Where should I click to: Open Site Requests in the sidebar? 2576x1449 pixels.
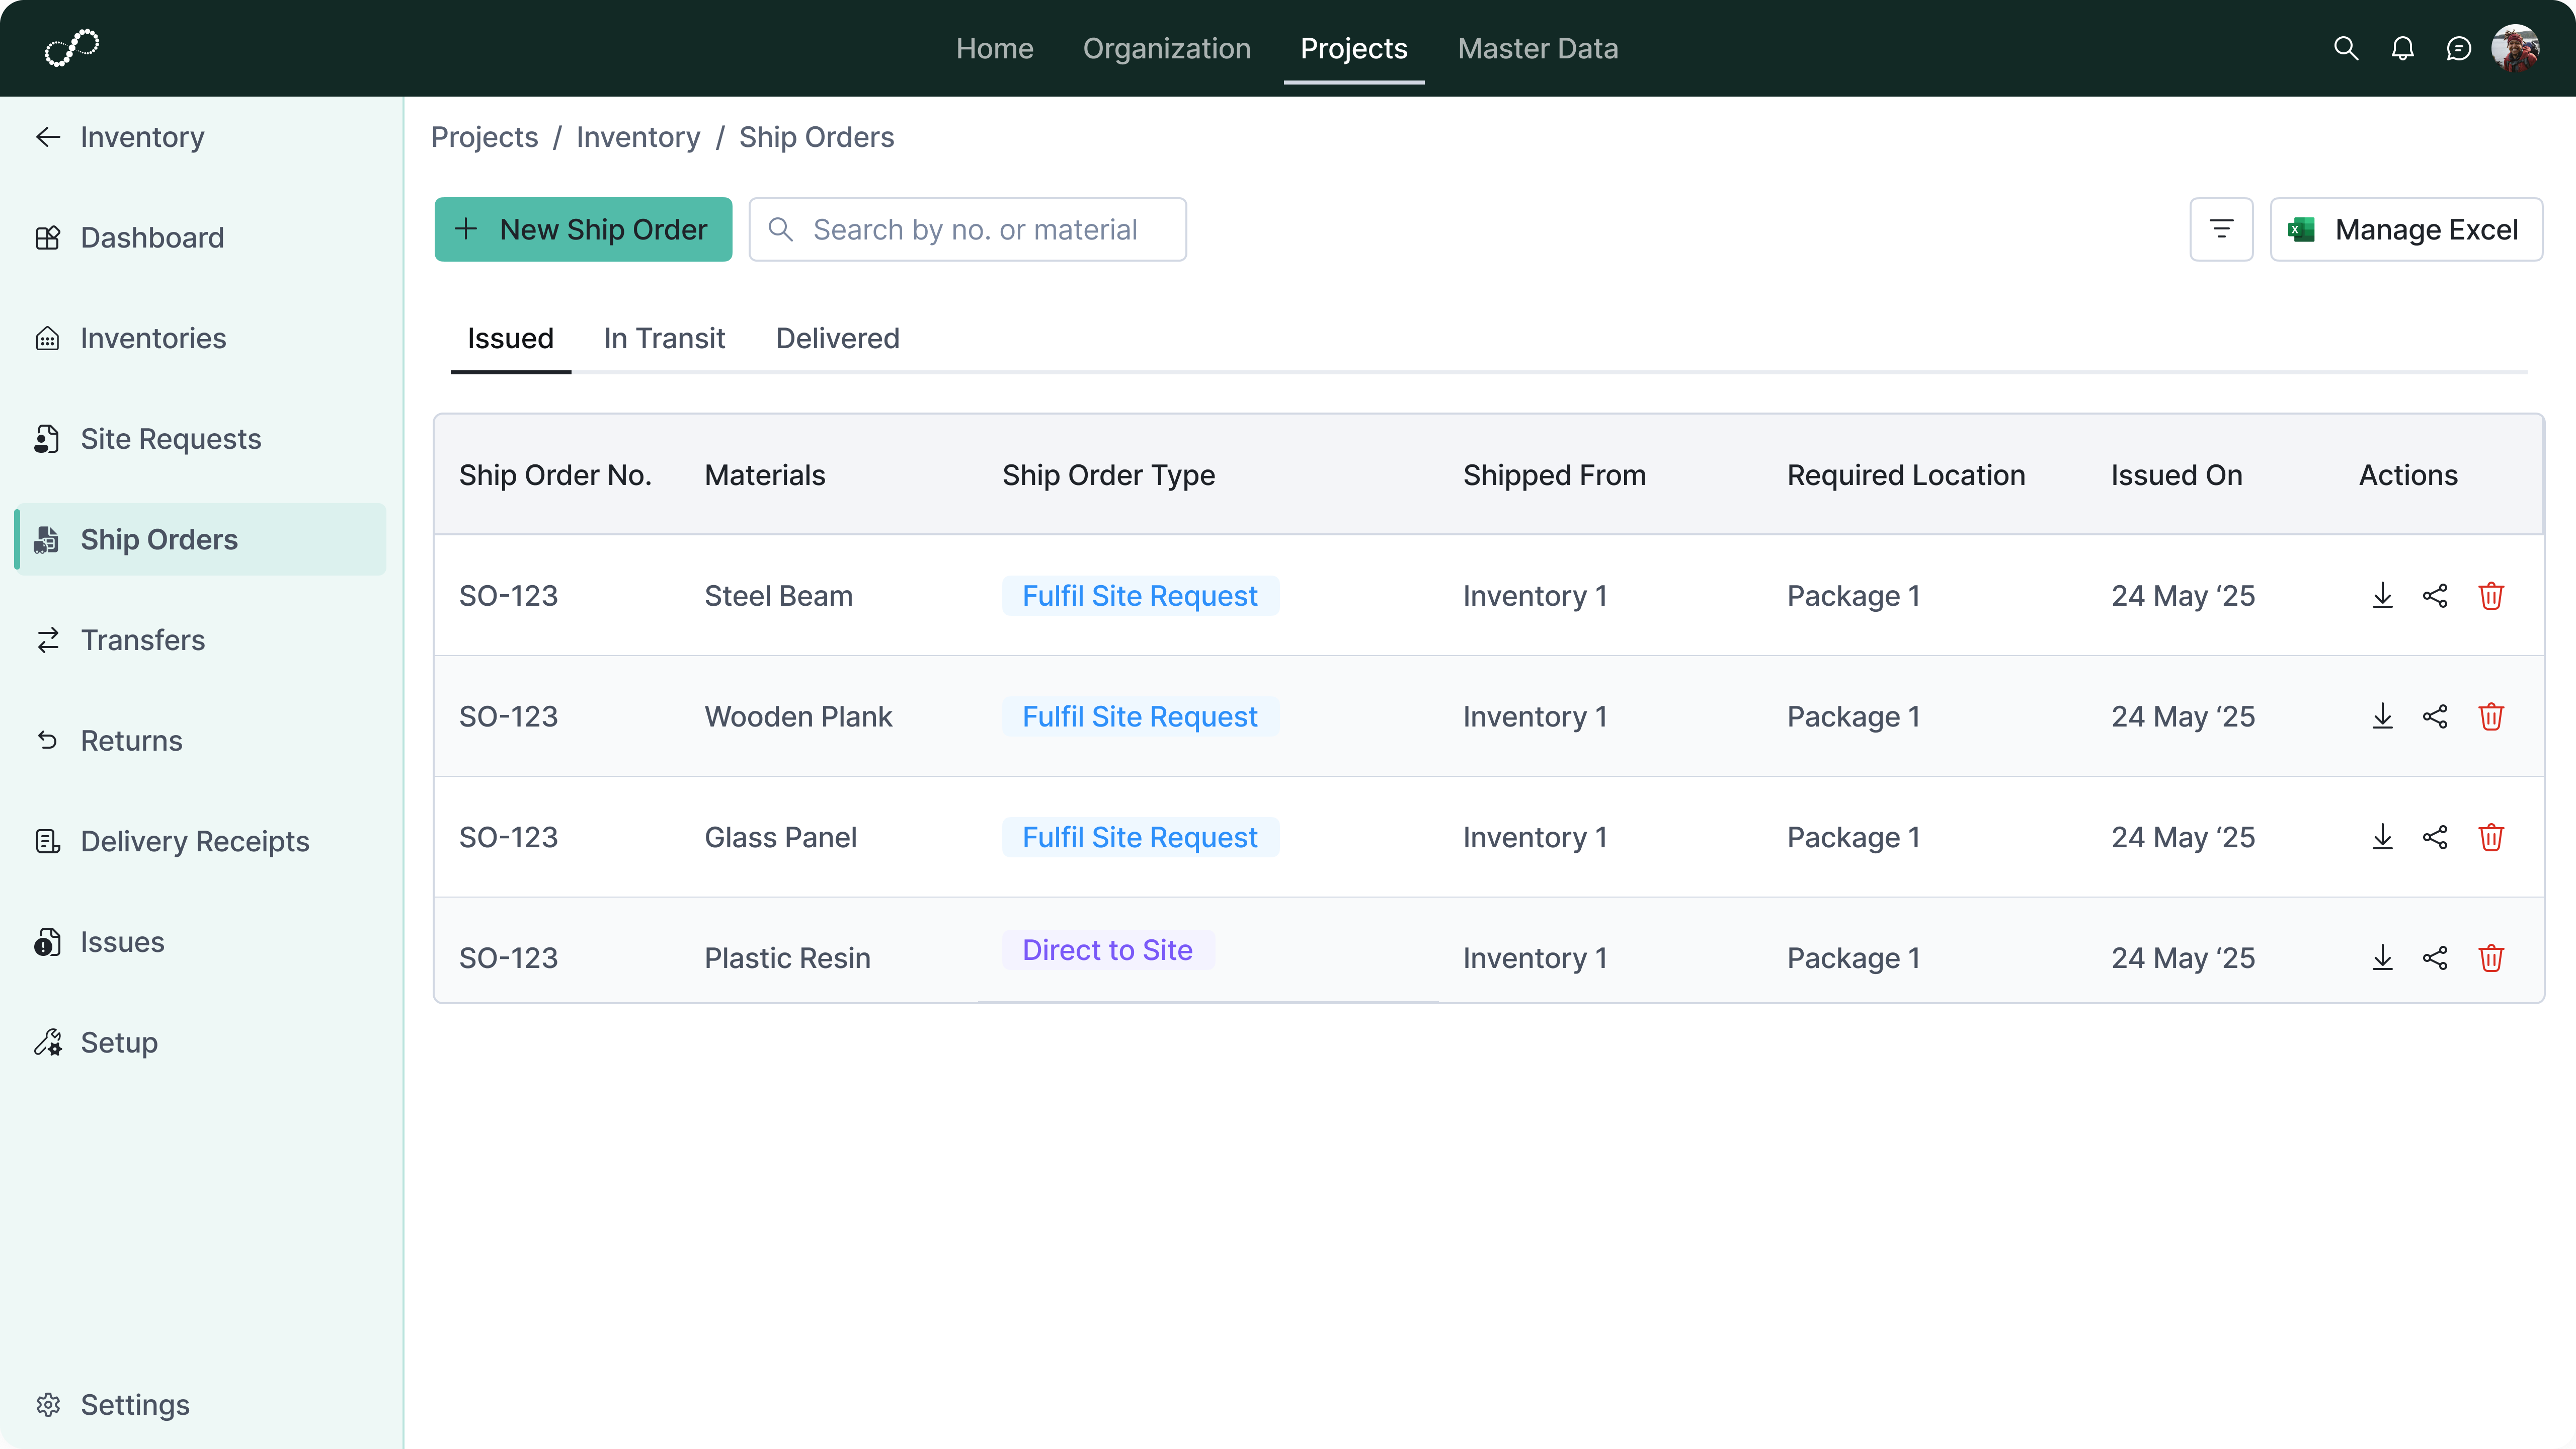pos(200,439)
